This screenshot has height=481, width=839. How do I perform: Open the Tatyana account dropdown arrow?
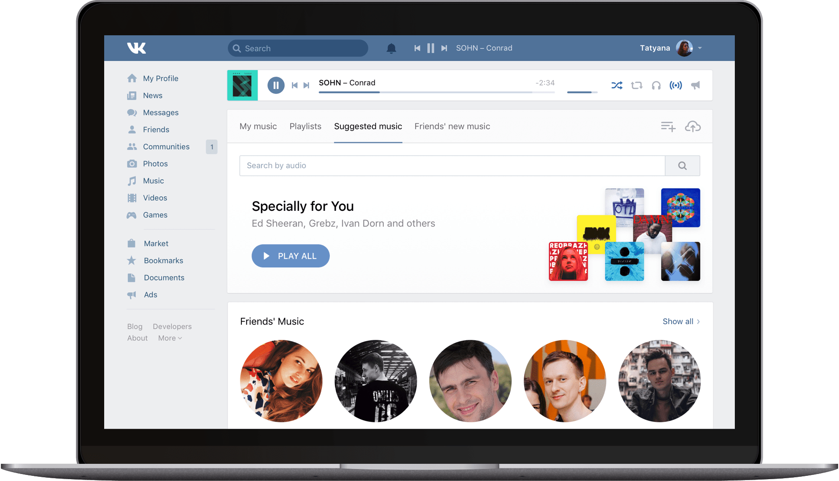tap(700, 48)
